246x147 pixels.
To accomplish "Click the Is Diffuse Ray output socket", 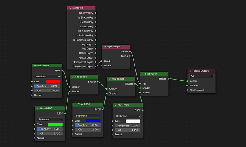I will pos(96,22).
